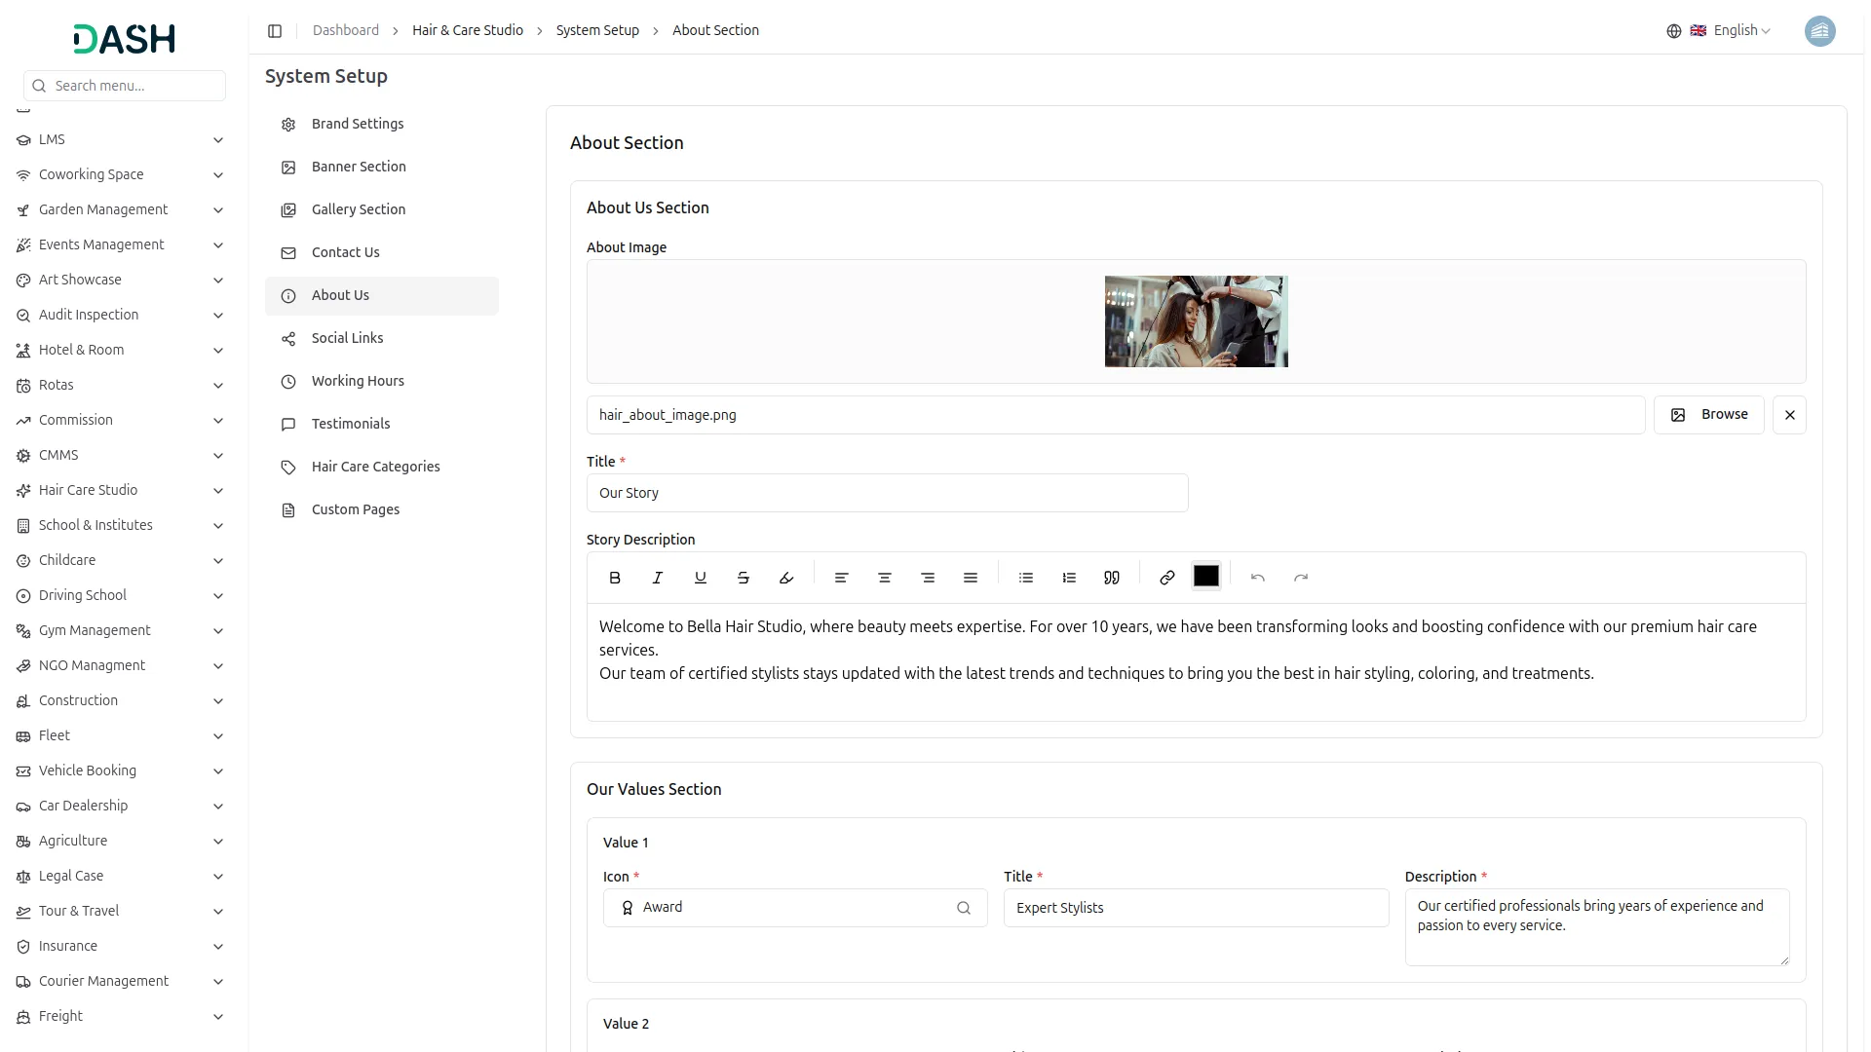Screen dimensions: 1871x1052
Task: Open Custom Pages settings
Action: click(382, 510)
